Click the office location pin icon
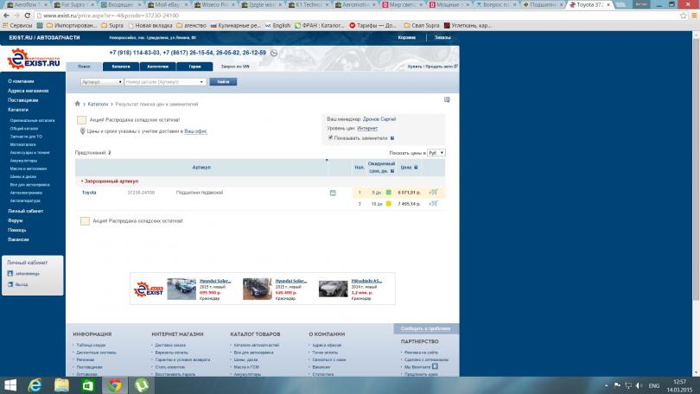The height and width of the screenshot is (394, 700). (82, 131)
